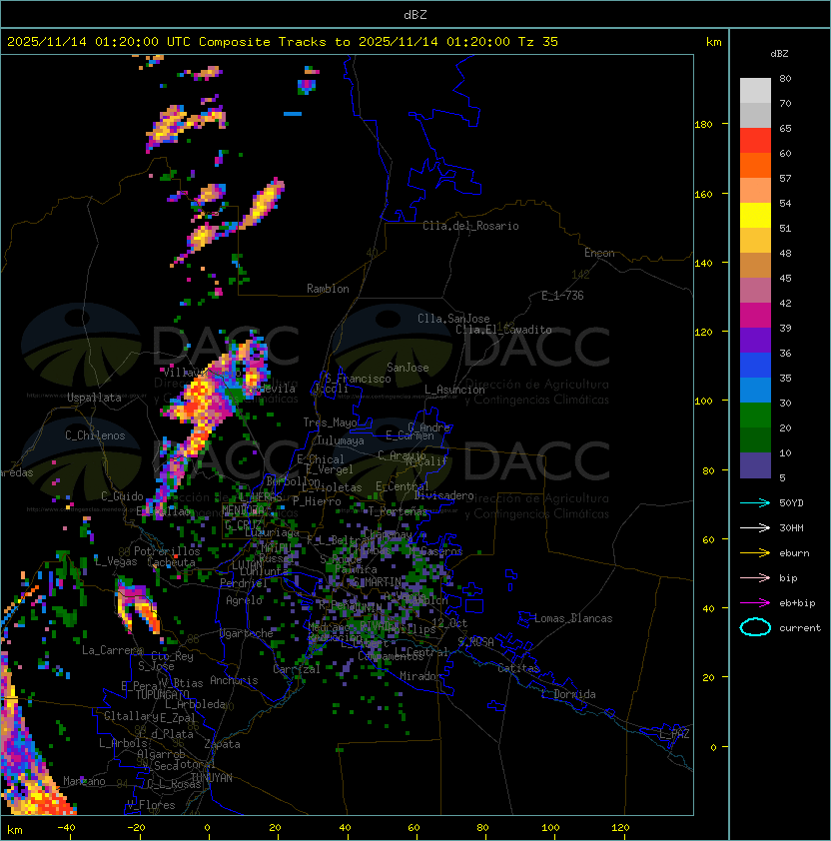Click the 'V_Flores' map label
This screenshot has width=831, height=841.
(151, 805)
